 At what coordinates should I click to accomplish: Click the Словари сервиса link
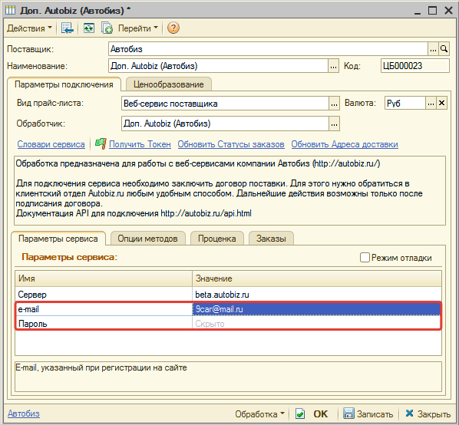[51, 144]
